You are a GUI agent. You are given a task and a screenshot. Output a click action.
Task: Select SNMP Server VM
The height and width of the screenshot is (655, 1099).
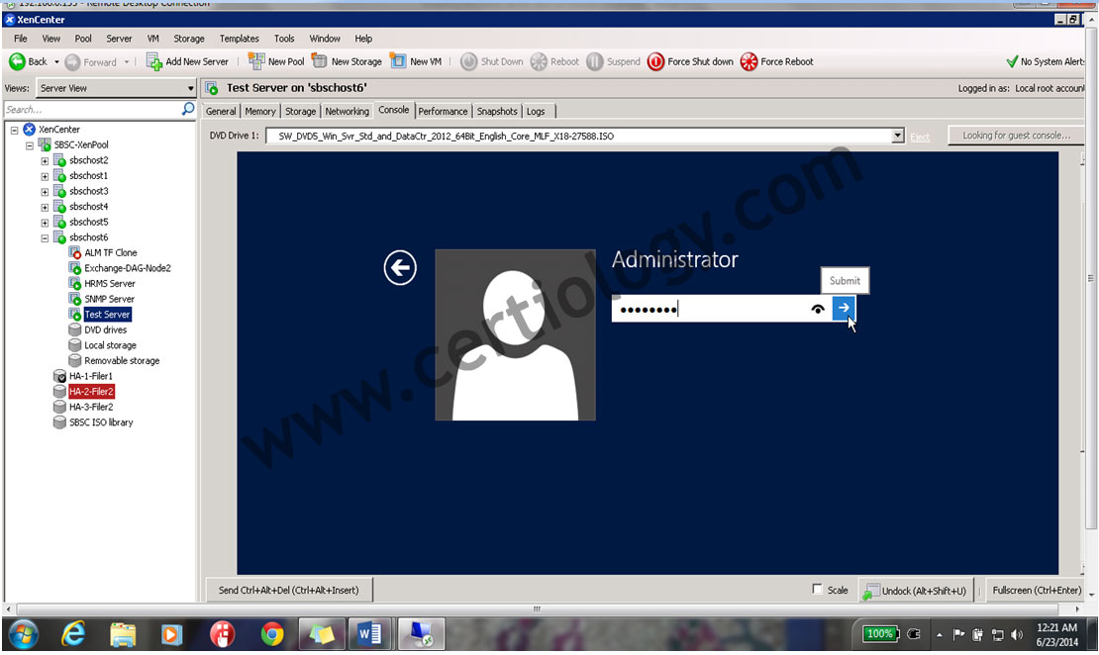(x=109, y=299)
